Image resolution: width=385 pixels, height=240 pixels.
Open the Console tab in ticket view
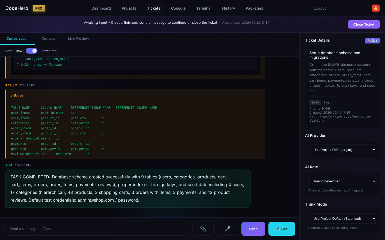[48, 39]
